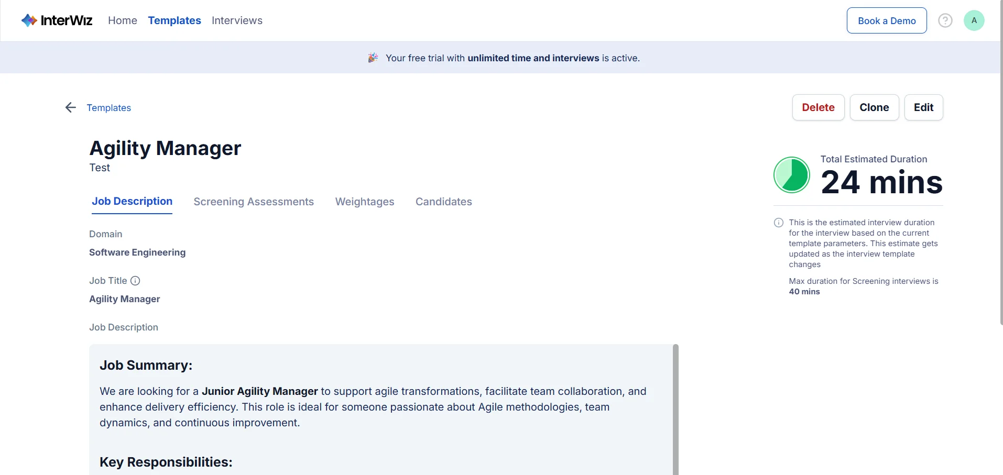Click the back arrow beside Templates
The width and height of the screenshot is (1003, 475).
(71, 107)
